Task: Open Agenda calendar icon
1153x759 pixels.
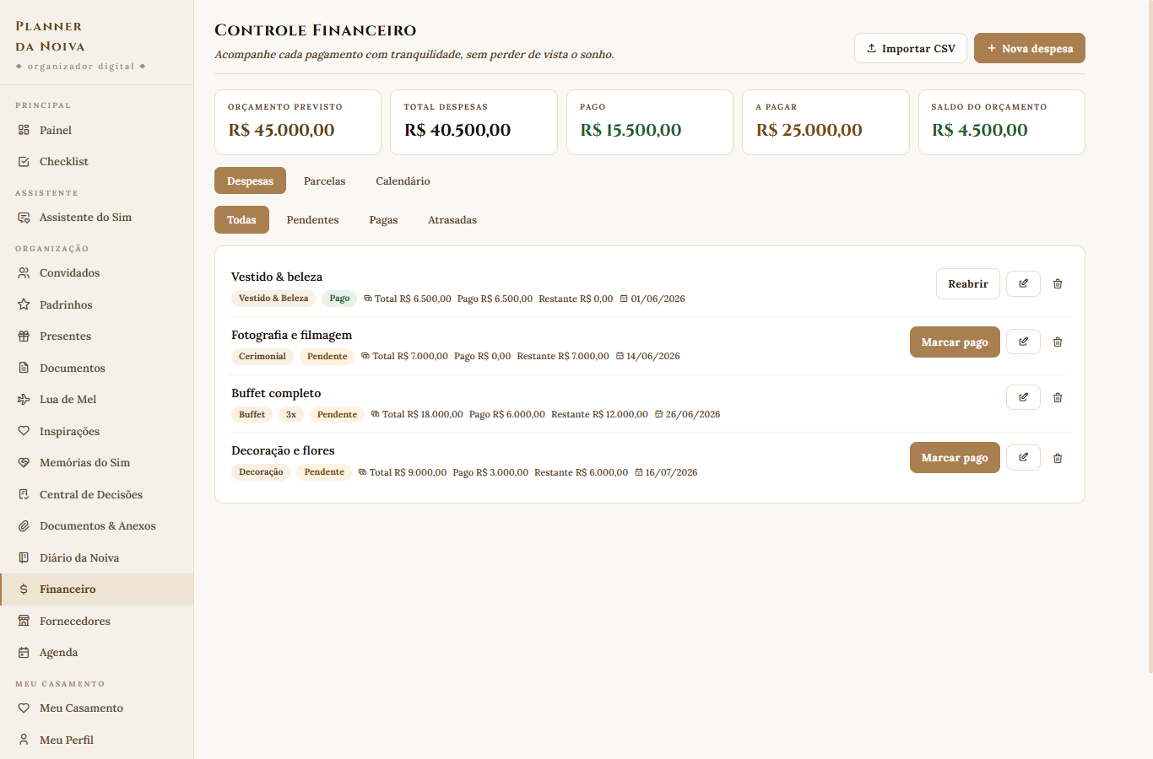Action: pyautogui.click(x=24, y=653)
